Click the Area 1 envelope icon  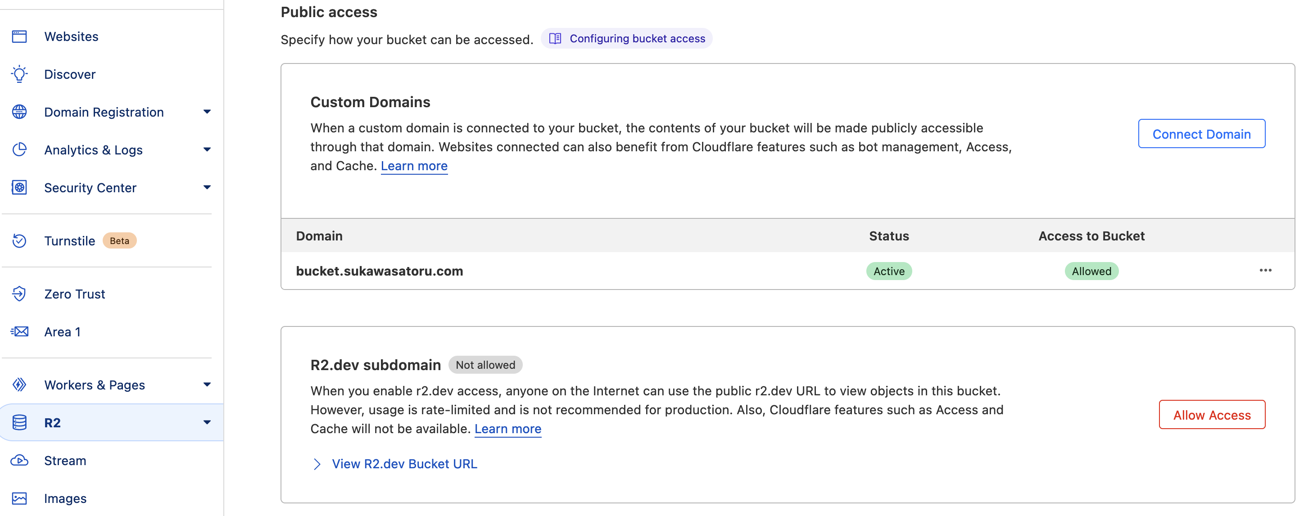[19, 331]
